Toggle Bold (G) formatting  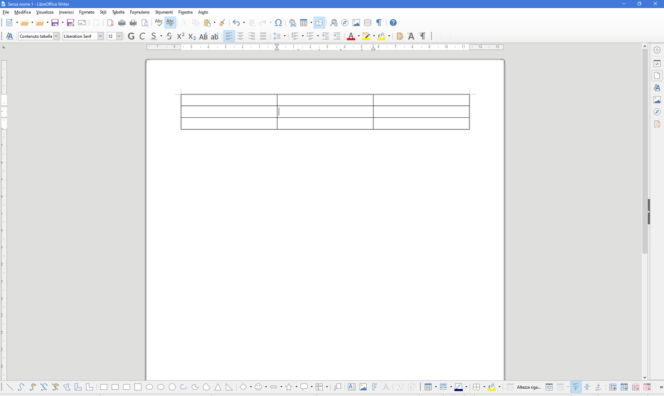point(131,36)
